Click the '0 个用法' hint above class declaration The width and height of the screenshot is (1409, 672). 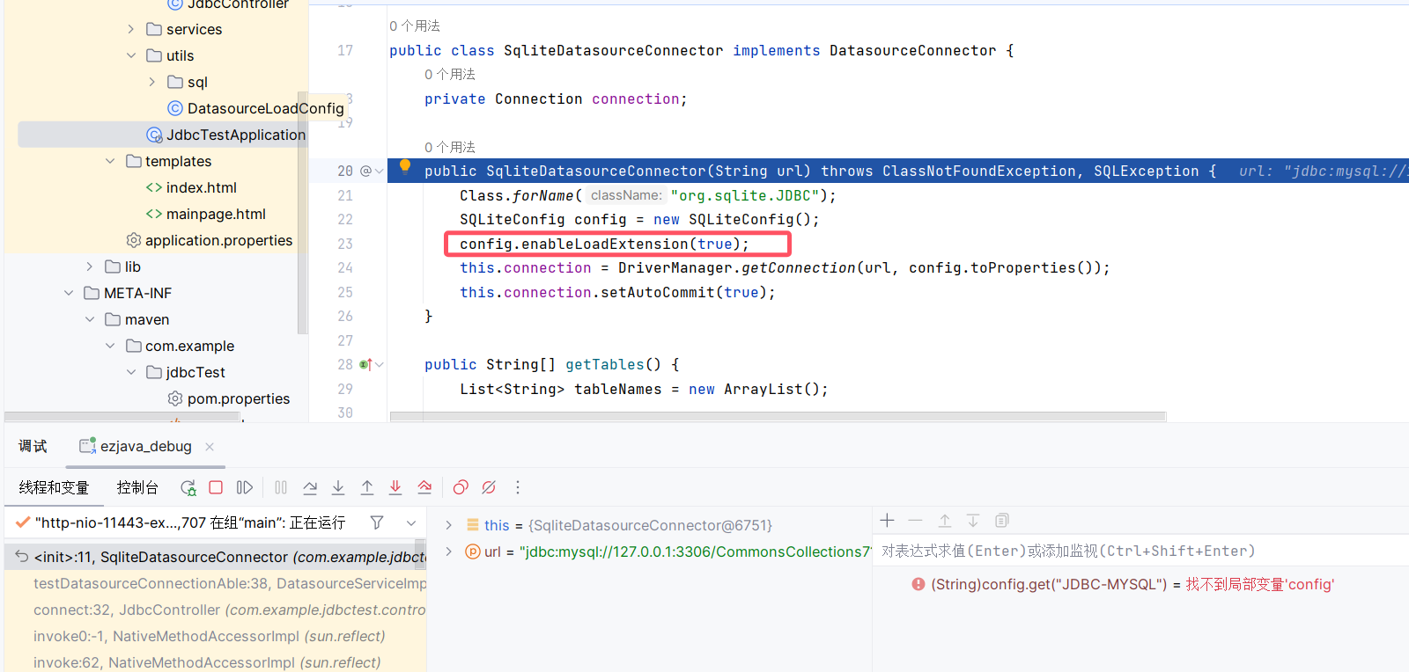tap(415, 26)
